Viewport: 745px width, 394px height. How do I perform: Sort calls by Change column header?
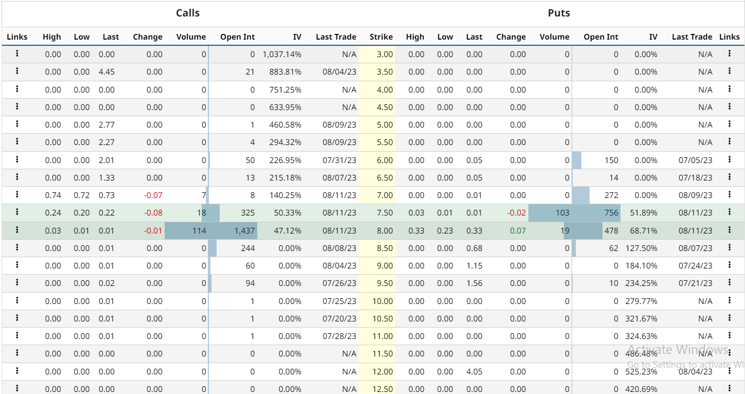point(148,37)
